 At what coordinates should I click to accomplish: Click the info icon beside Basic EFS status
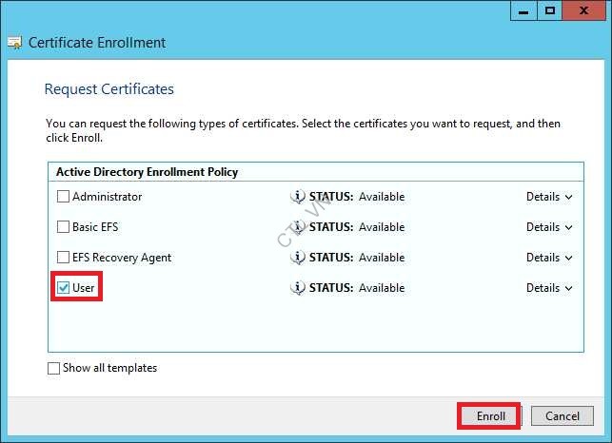pyautogui.click(x=298, y=227)
